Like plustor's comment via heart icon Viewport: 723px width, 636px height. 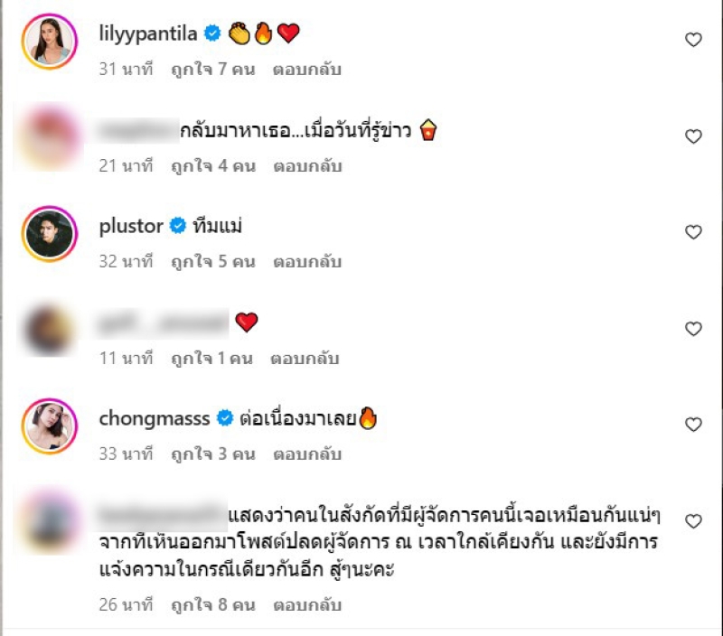tap(693, 232)
